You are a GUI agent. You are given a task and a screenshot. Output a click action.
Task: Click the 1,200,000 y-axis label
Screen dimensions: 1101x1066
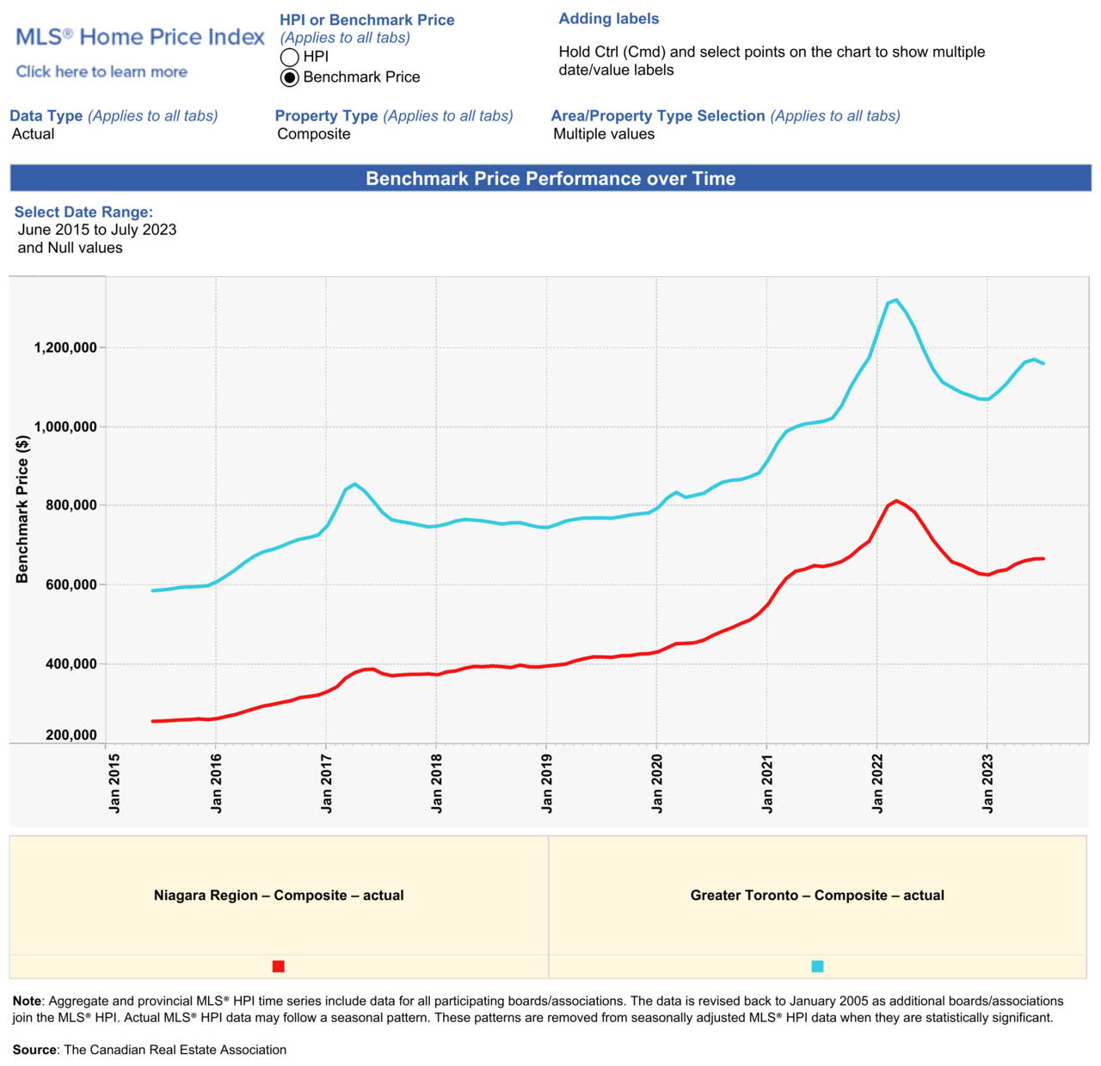(x=65, y=348)
